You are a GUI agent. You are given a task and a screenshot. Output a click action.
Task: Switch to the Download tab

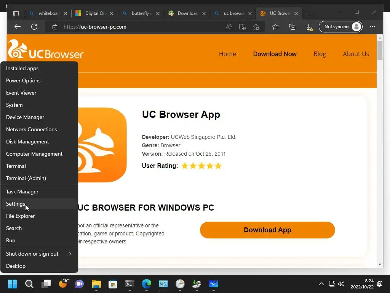pos(187,13)
